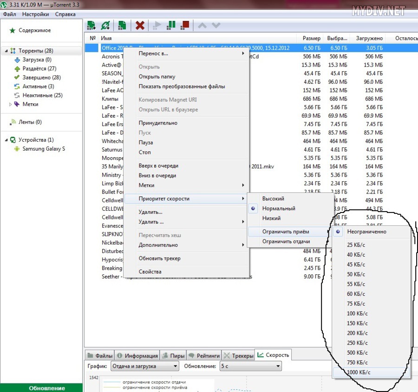Image resolution: width=418 pixels, height=392 pixels.
Task: Sort by the Размер column header
Action: tap(311, 39)
